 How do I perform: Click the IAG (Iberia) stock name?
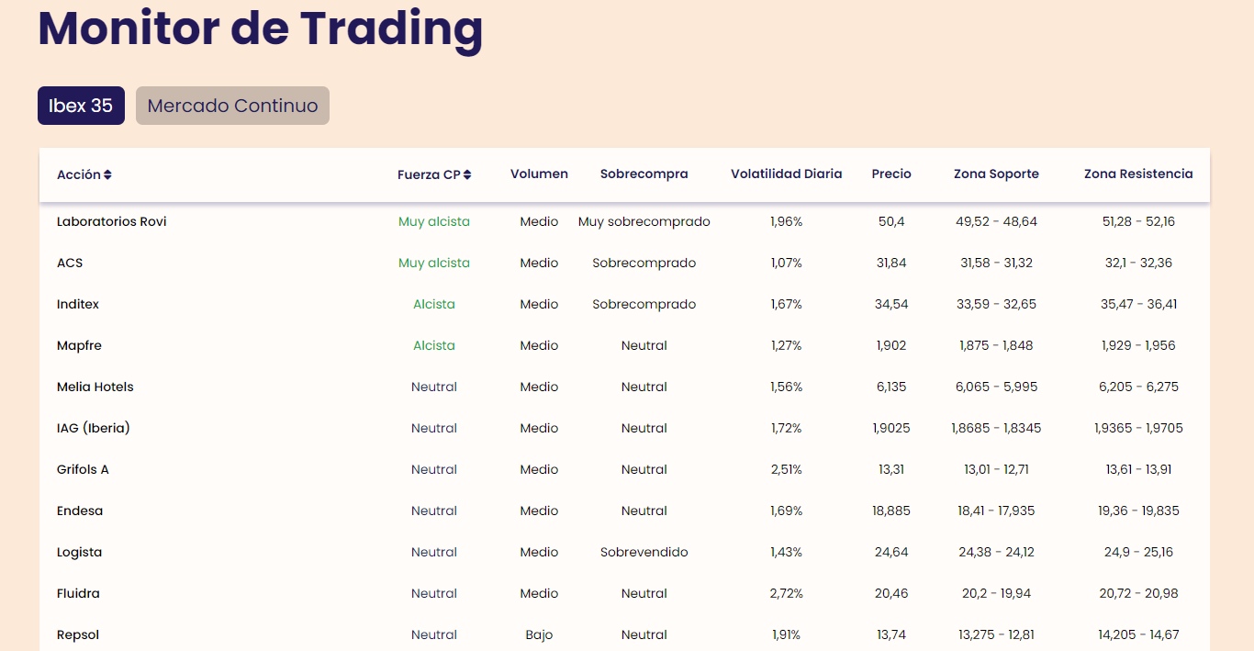coord(94,428)
